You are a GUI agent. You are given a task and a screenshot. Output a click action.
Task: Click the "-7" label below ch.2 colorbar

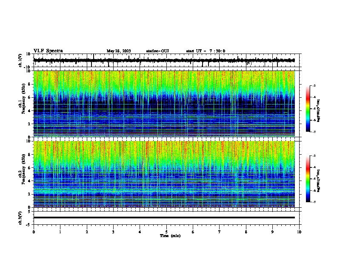click(314, 202)
